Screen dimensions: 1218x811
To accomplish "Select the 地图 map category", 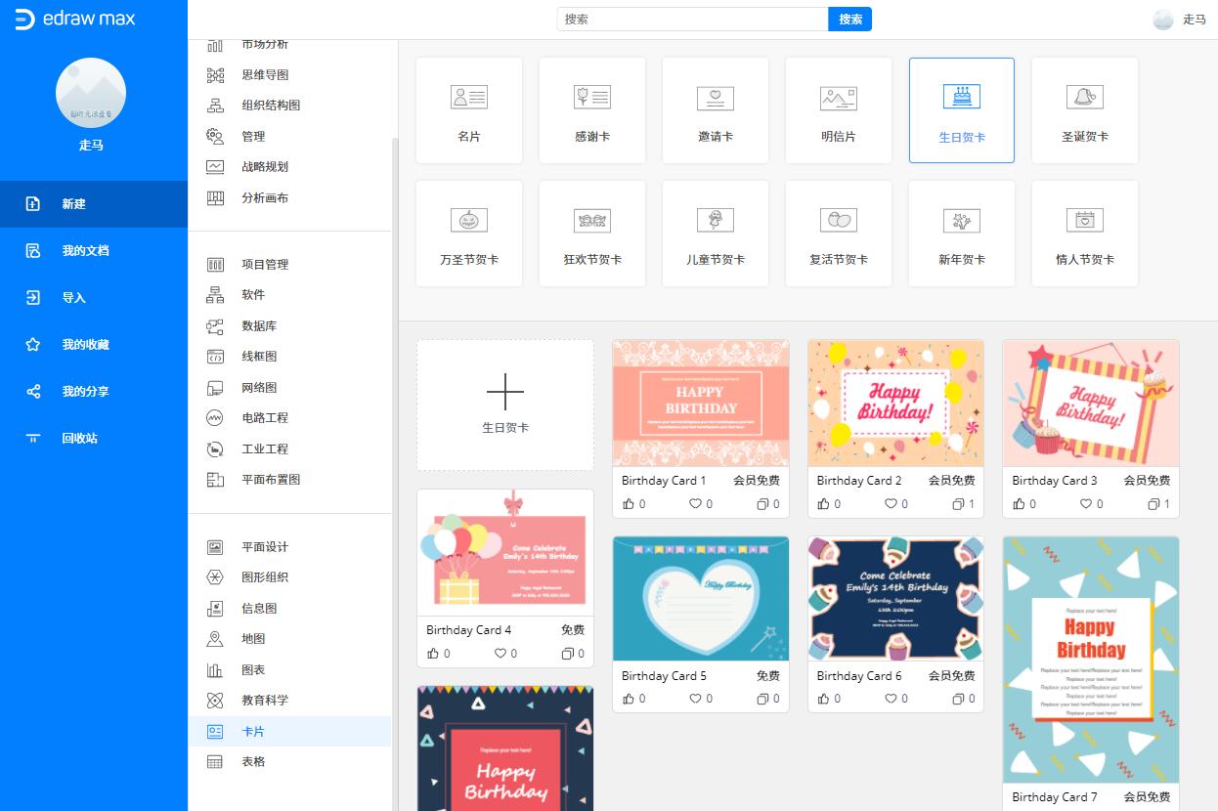I will coord(254,638).
